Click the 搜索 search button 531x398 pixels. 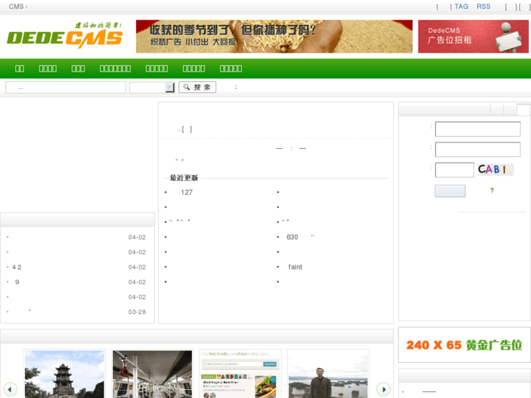click(197, 87)
